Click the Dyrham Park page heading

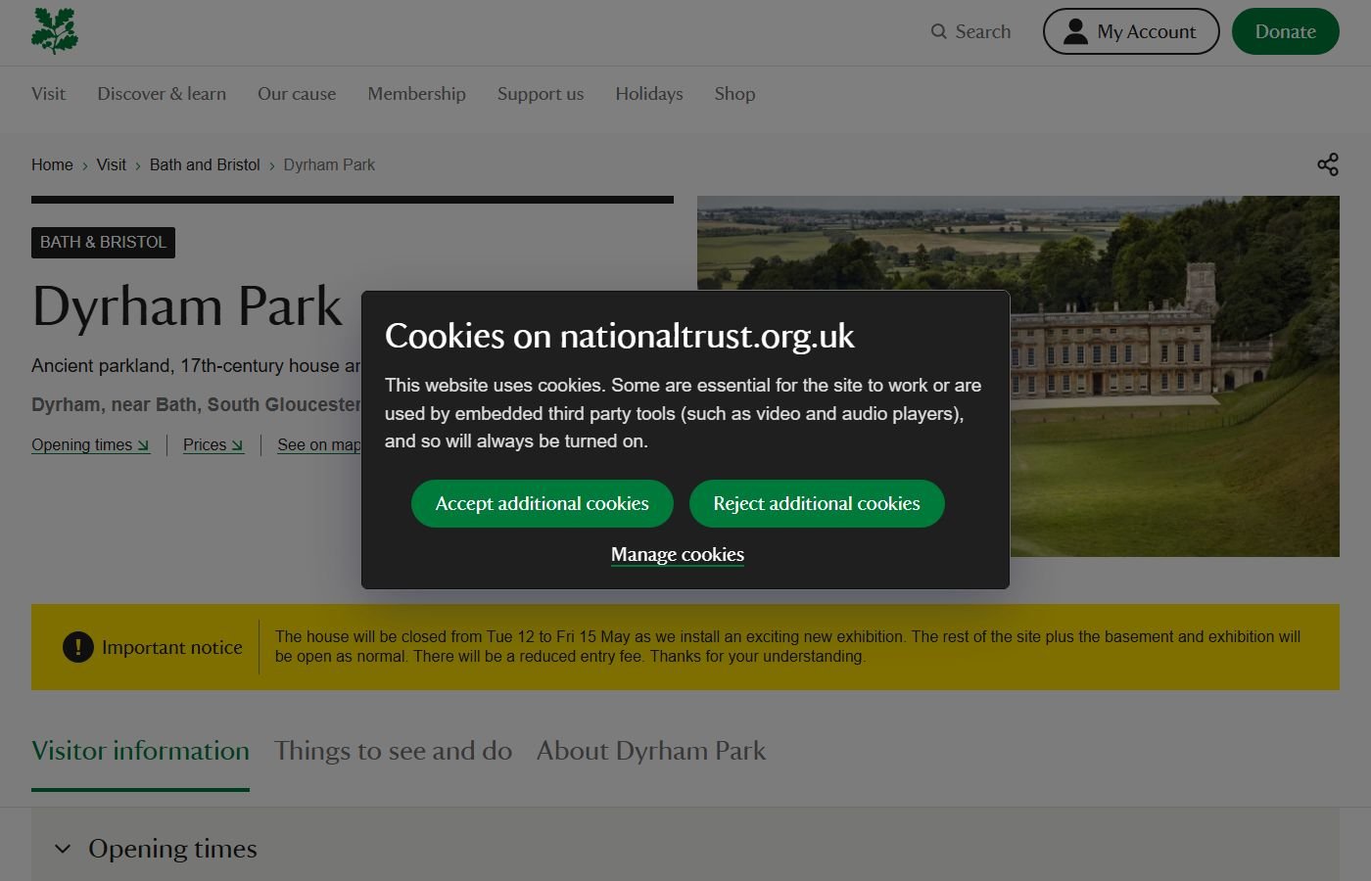[187, 306]
